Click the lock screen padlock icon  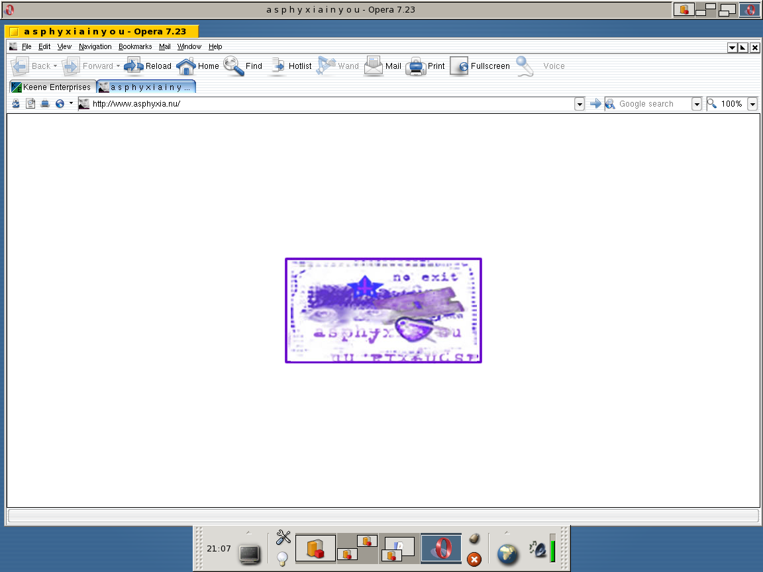[x=474, y=538]
